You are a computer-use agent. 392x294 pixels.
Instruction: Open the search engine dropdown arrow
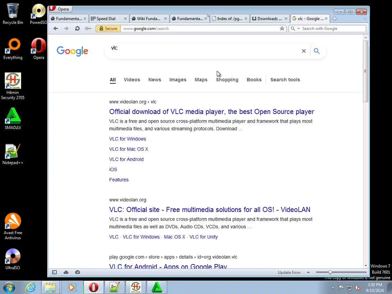tap(298, 29)
